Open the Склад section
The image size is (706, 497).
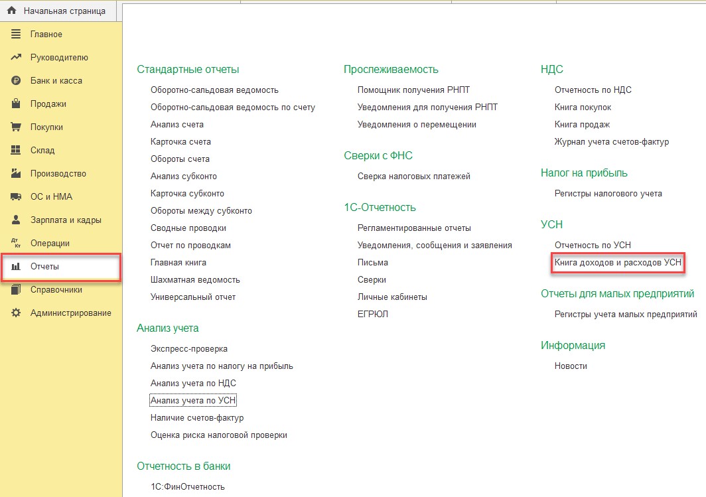click(42, 151)
